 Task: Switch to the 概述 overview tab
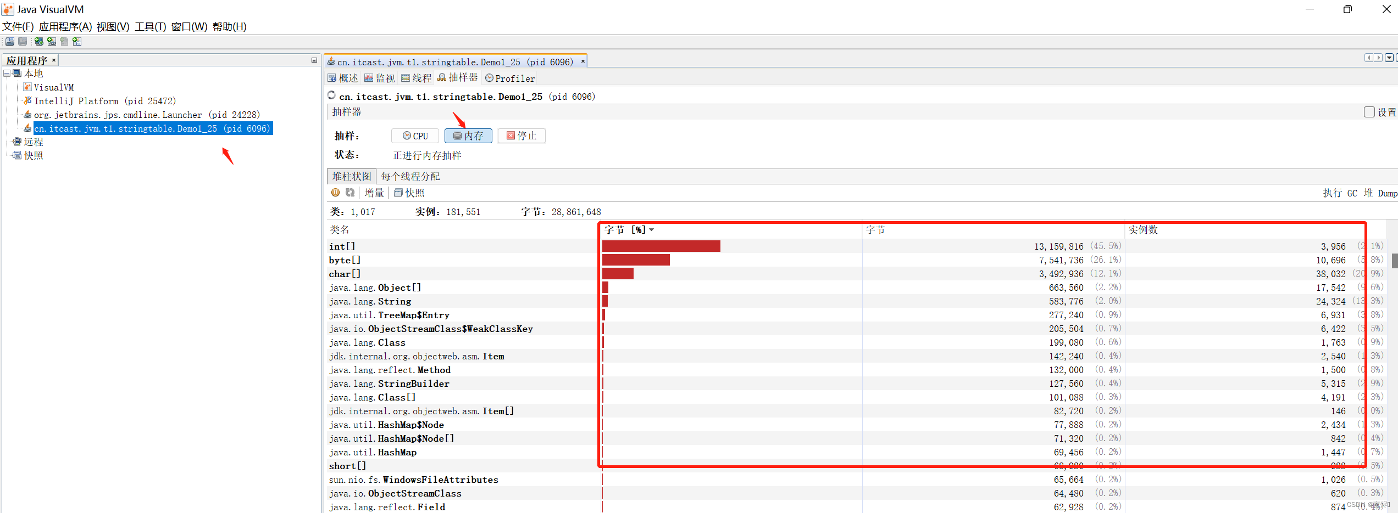pyautogui.click(x=343, y=78)
